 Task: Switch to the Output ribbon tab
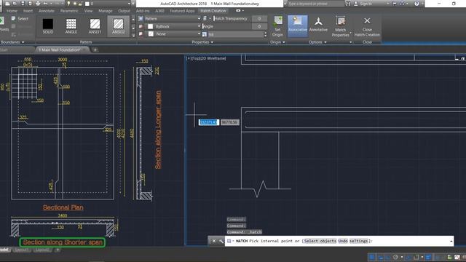[124, 11]
